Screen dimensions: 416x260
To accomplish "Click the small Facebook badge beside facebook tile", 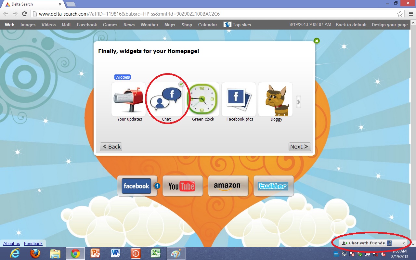I will pos(157,186).
